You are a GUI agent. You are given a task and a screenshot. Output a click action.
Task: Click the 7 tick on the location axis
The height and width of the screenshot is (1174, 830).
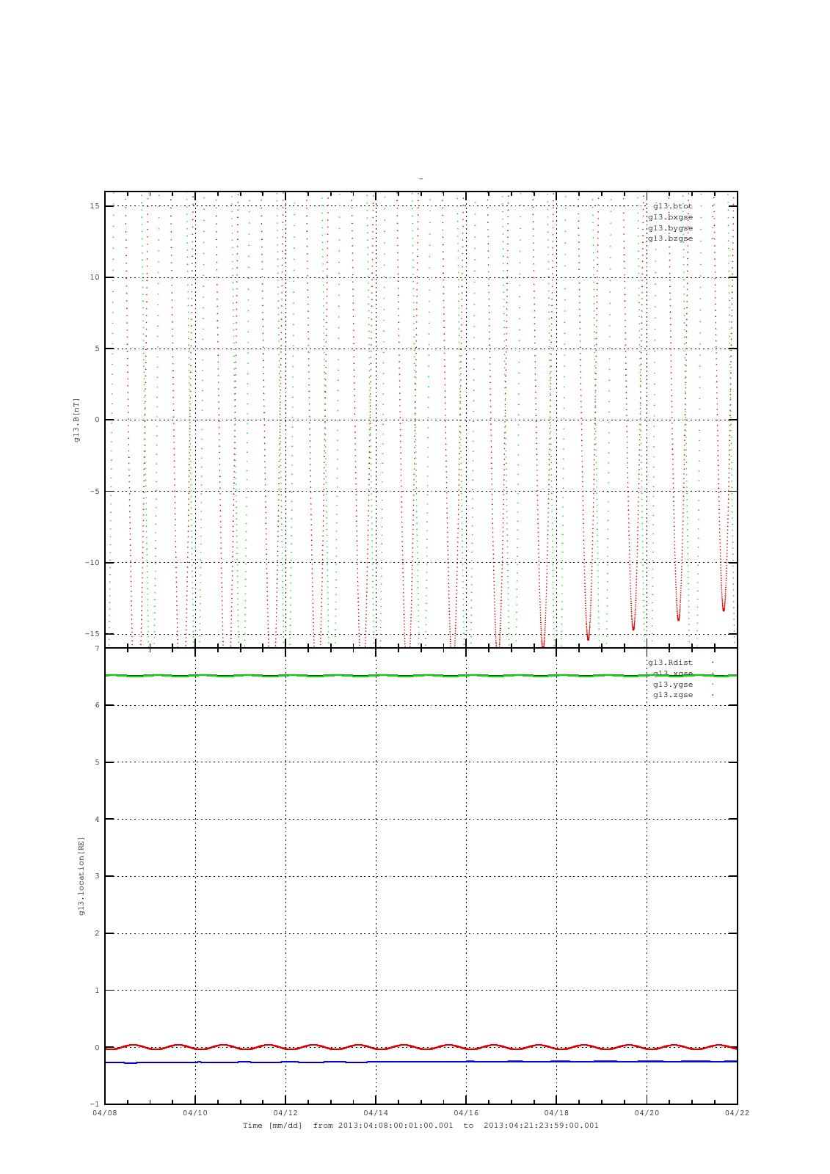(x=97, y=649)
